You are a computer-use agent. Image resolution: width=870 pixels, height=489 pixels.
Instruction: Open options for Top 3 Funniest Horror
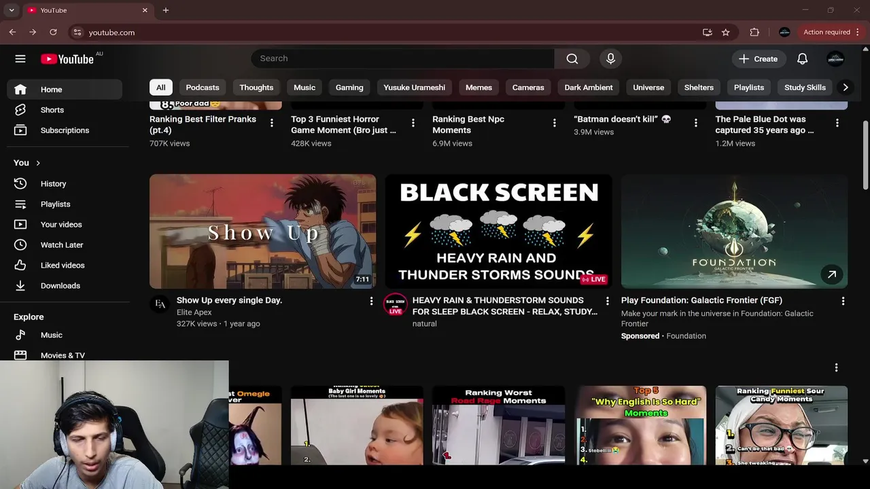coord(413,123)
